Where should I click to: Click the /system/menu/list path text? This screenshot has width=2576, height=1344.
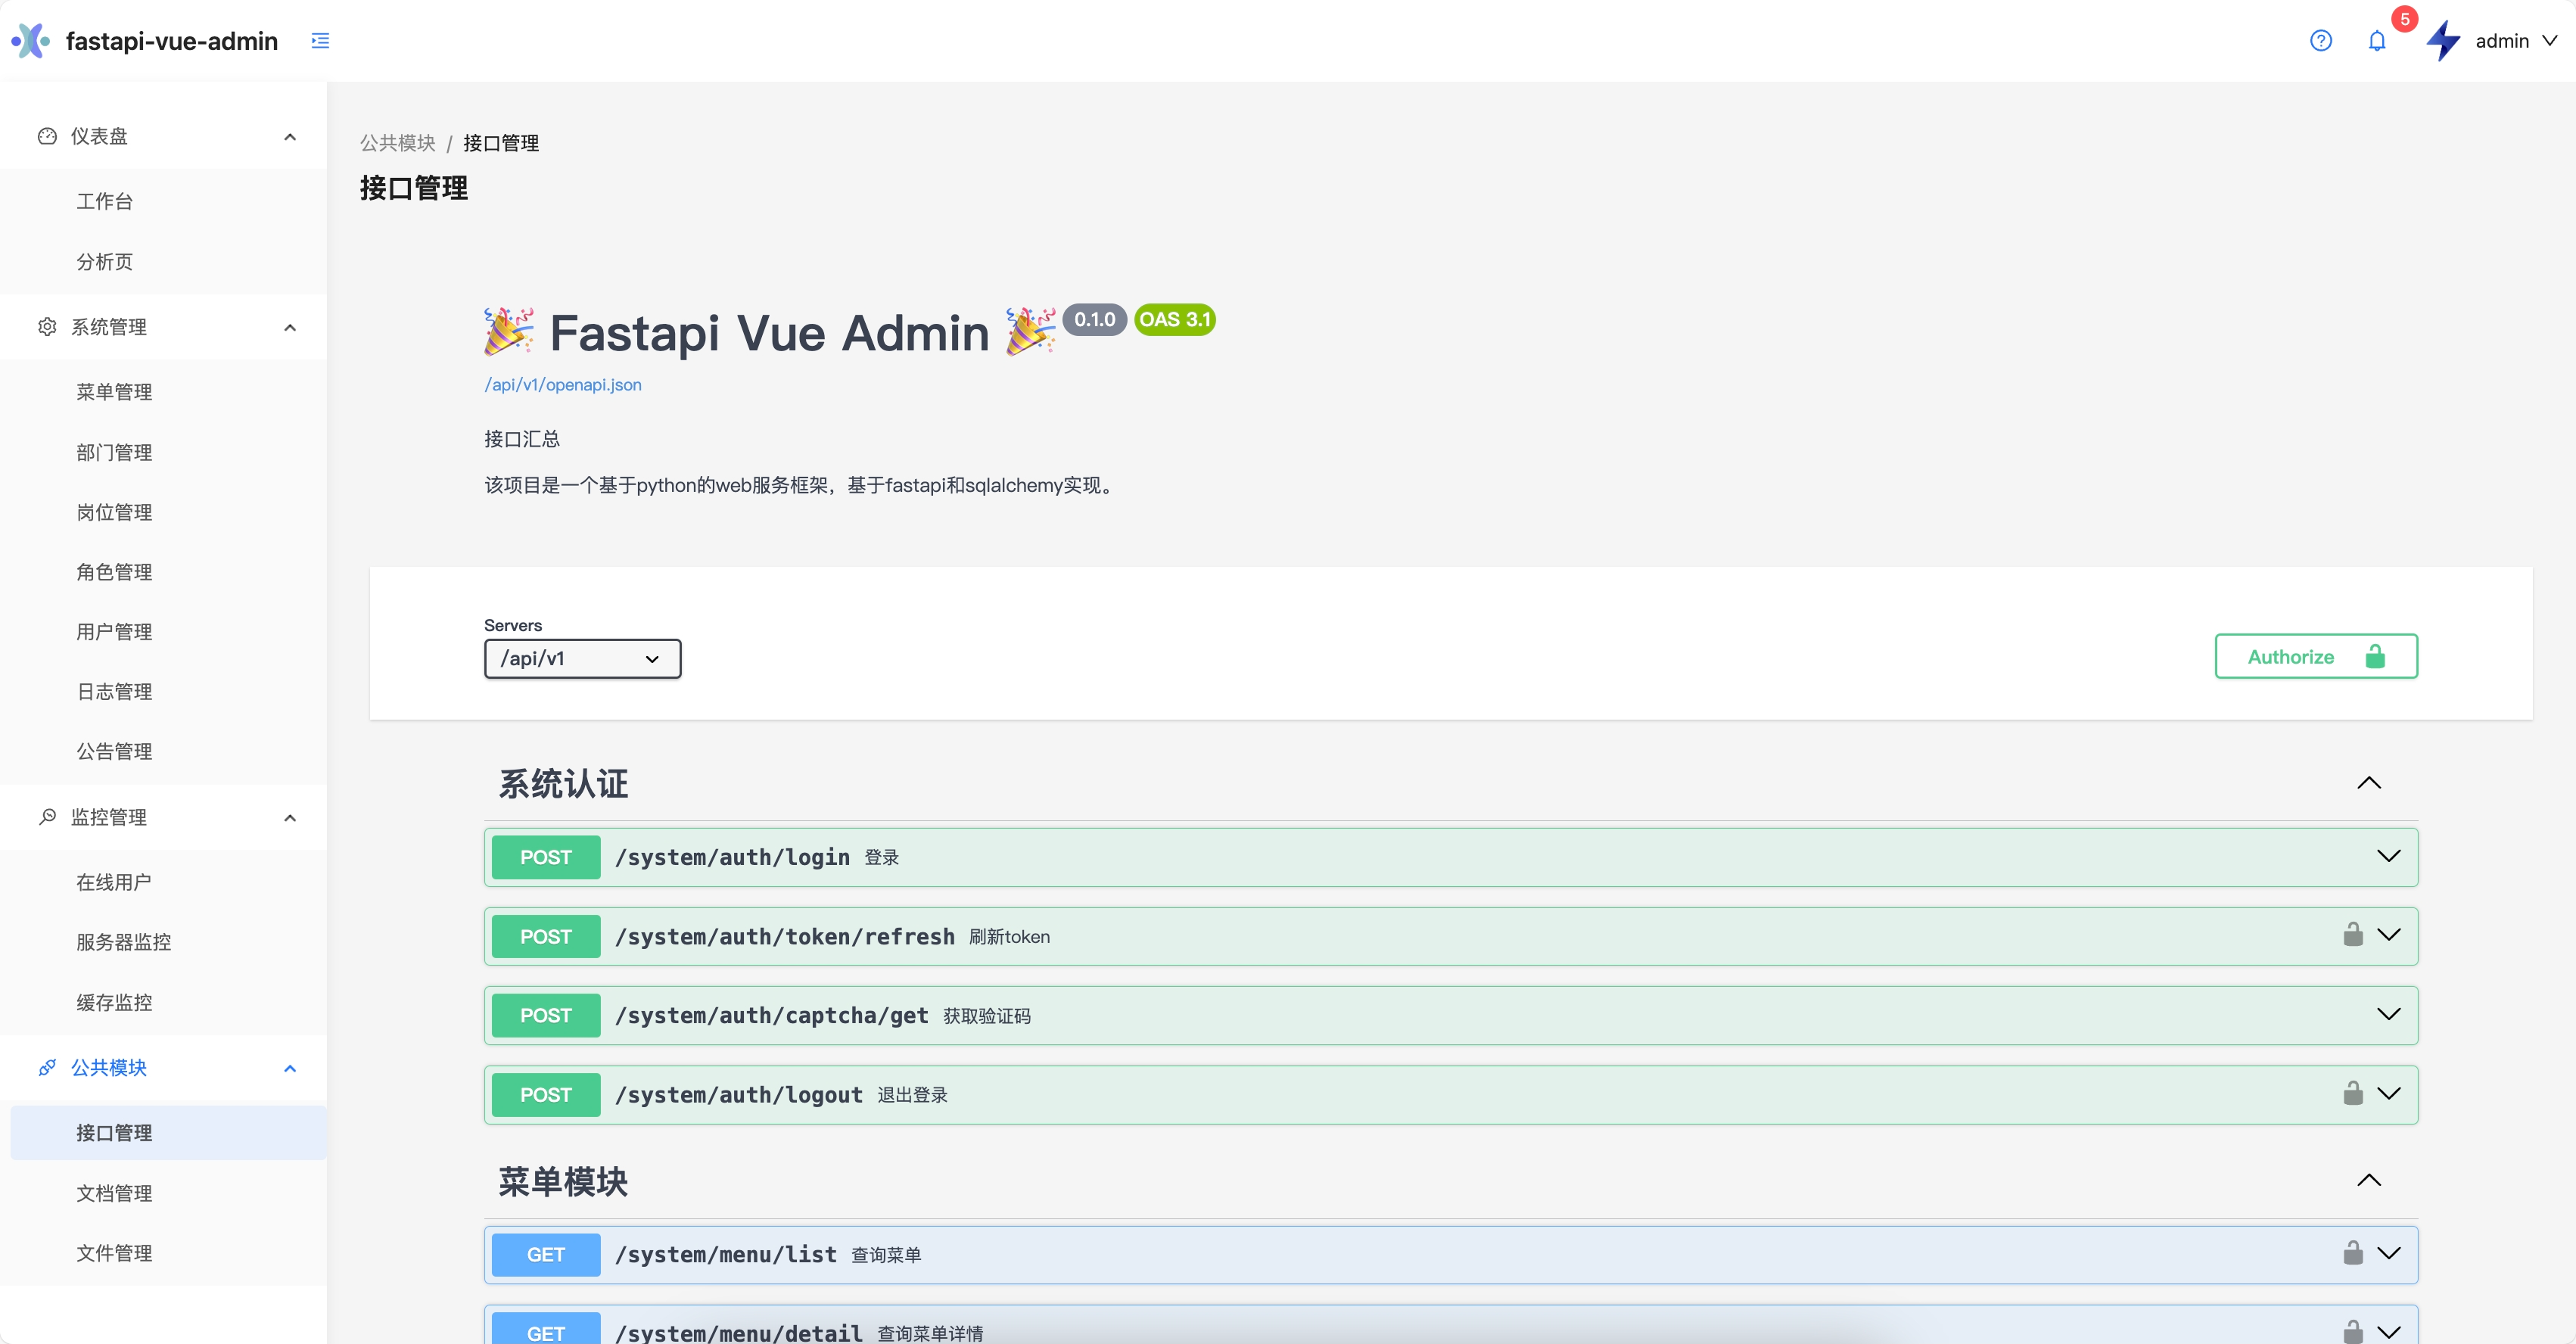(725, 1254)
